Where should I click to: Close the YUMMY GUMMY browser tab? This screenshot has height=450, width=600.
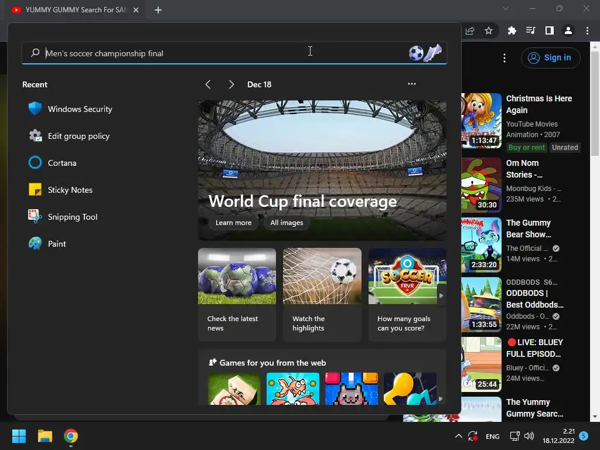136,10
